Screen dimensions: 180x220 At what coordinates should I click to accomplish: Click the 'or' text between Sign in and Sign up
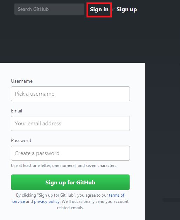pos(113,9)
